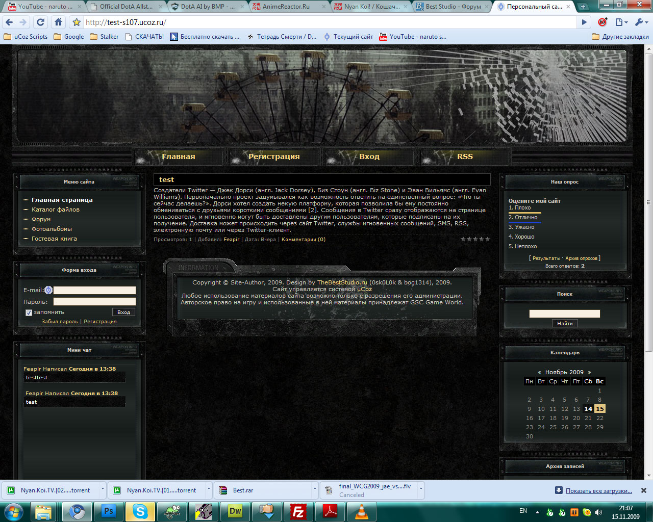This screenshot has width=653, height=522.
Task: Close the downloads bar
Action: [x=644, y=490]
